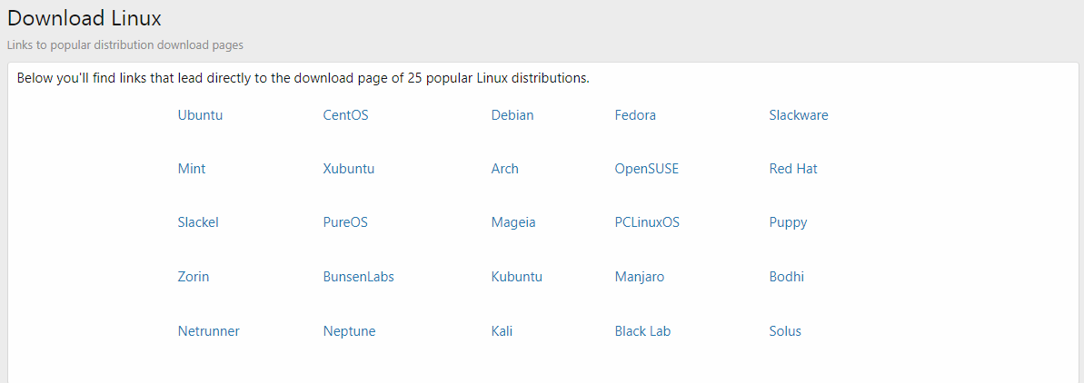The image size is (1084, 383).
Task: Open the Ubuntu download link
Action: click(200, 115)
